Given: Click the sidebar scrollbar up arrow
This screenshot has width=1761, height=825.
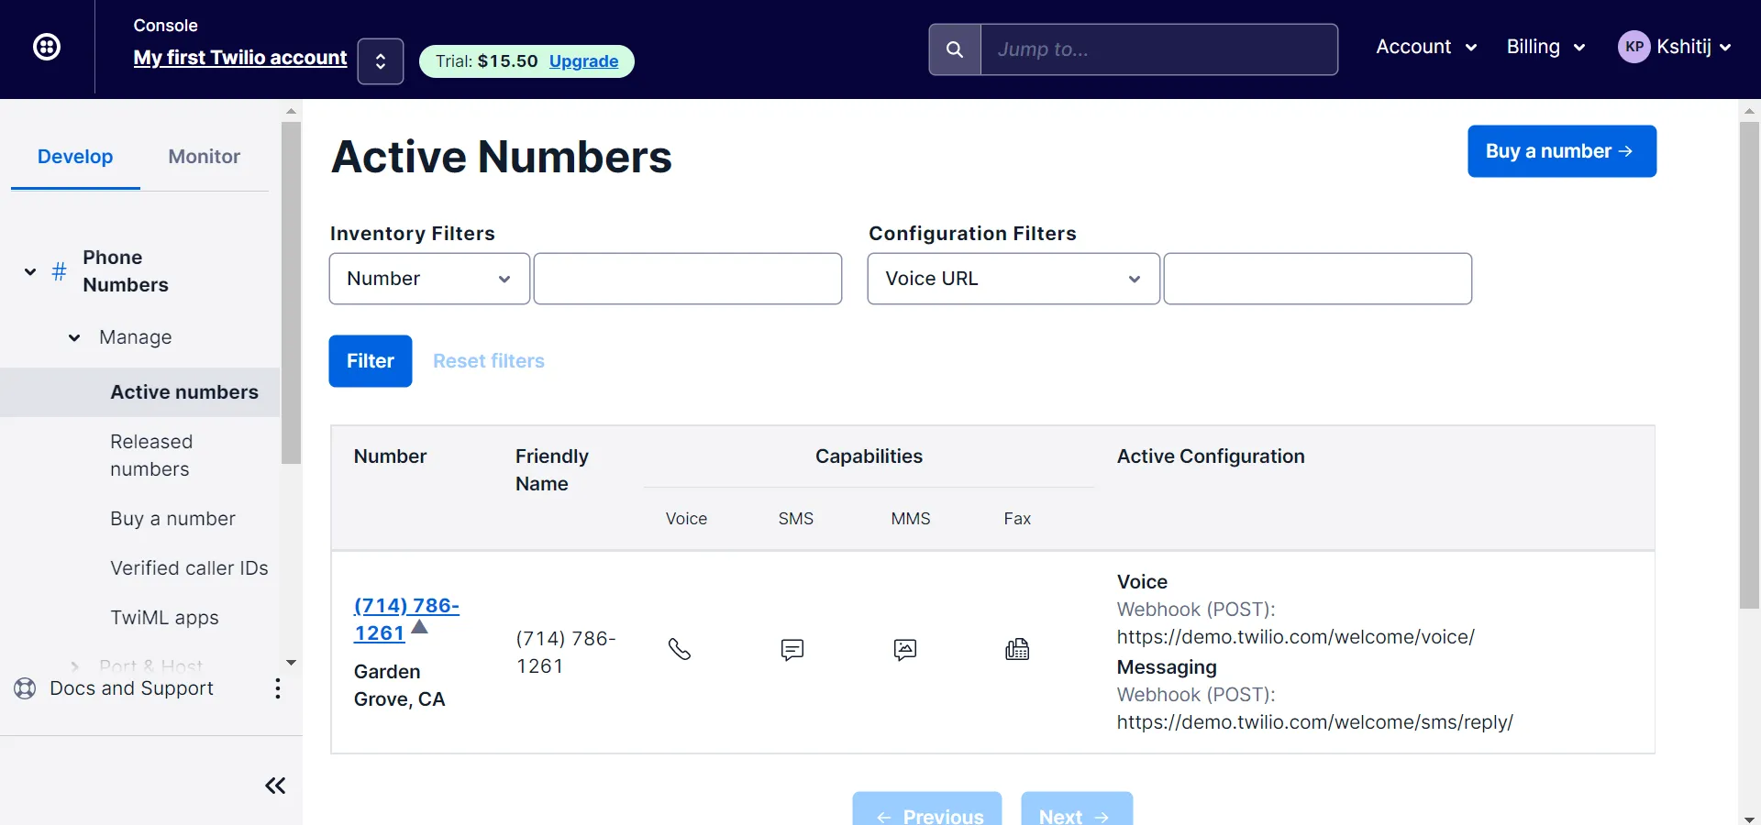Looking at the screenshot, I should point(292,111).
